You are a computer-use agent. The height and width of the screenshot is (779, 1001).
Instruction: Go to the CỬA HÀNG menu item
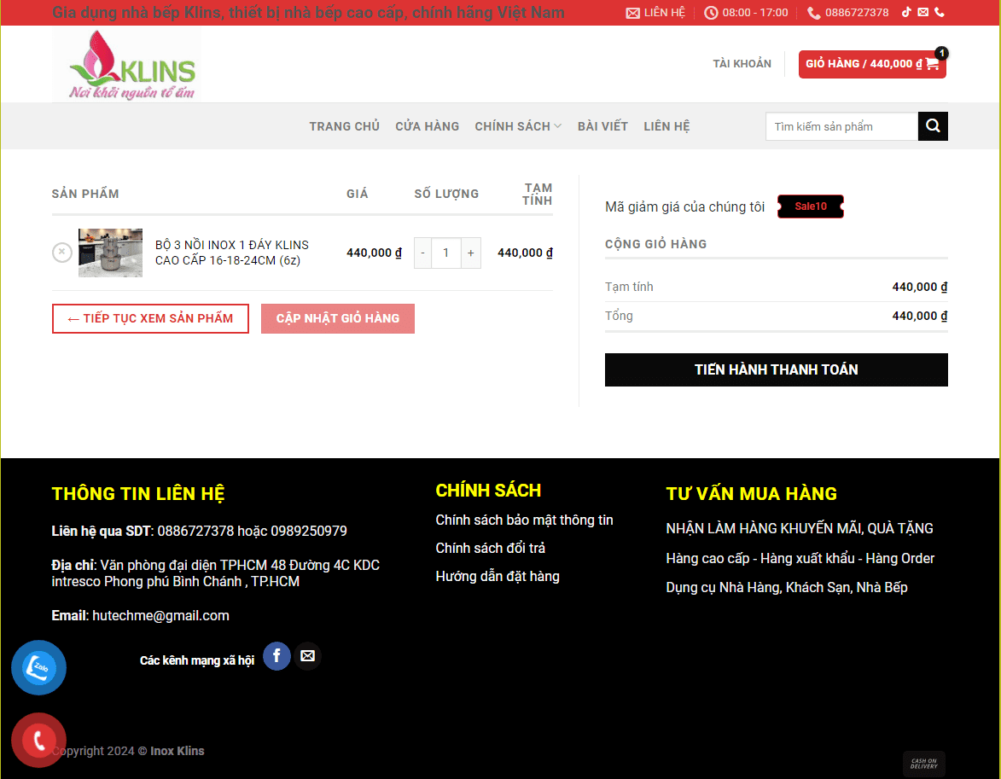[427, 126]
